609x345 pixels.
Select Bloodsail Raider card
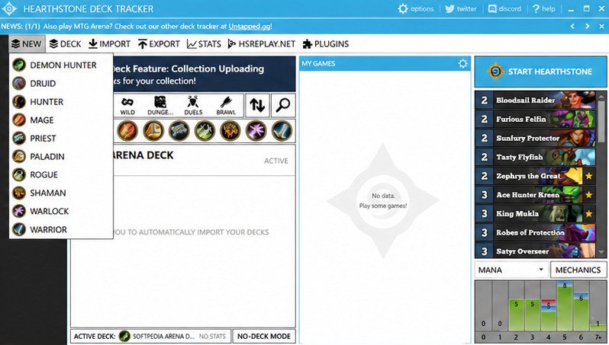click(x=536, y=100)
